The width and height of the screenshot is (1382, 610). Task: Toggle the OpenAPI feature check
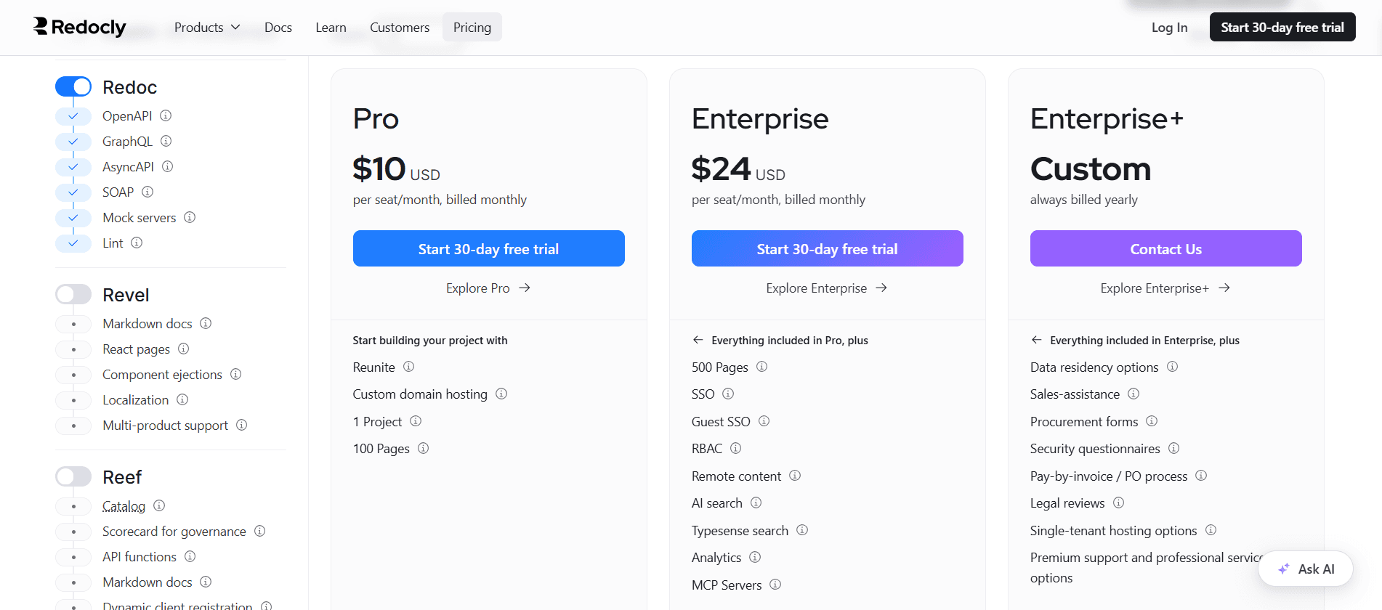pyautogui.click(x=73, y=116)
